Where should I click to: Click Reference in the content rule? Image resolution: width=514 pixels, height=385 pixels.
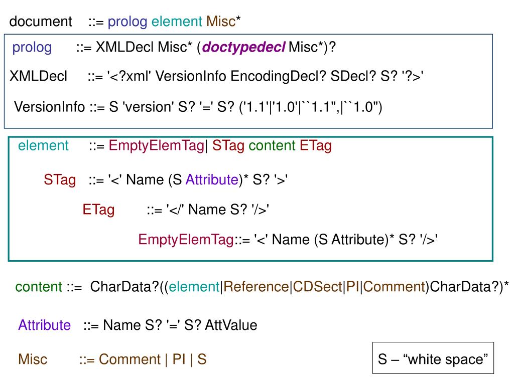click(255, 287)
